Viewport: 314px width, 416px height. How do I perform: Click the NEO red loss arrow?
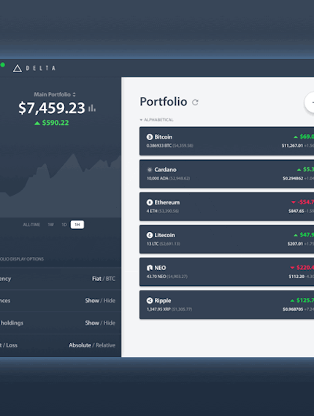click(x=292, y=268)
